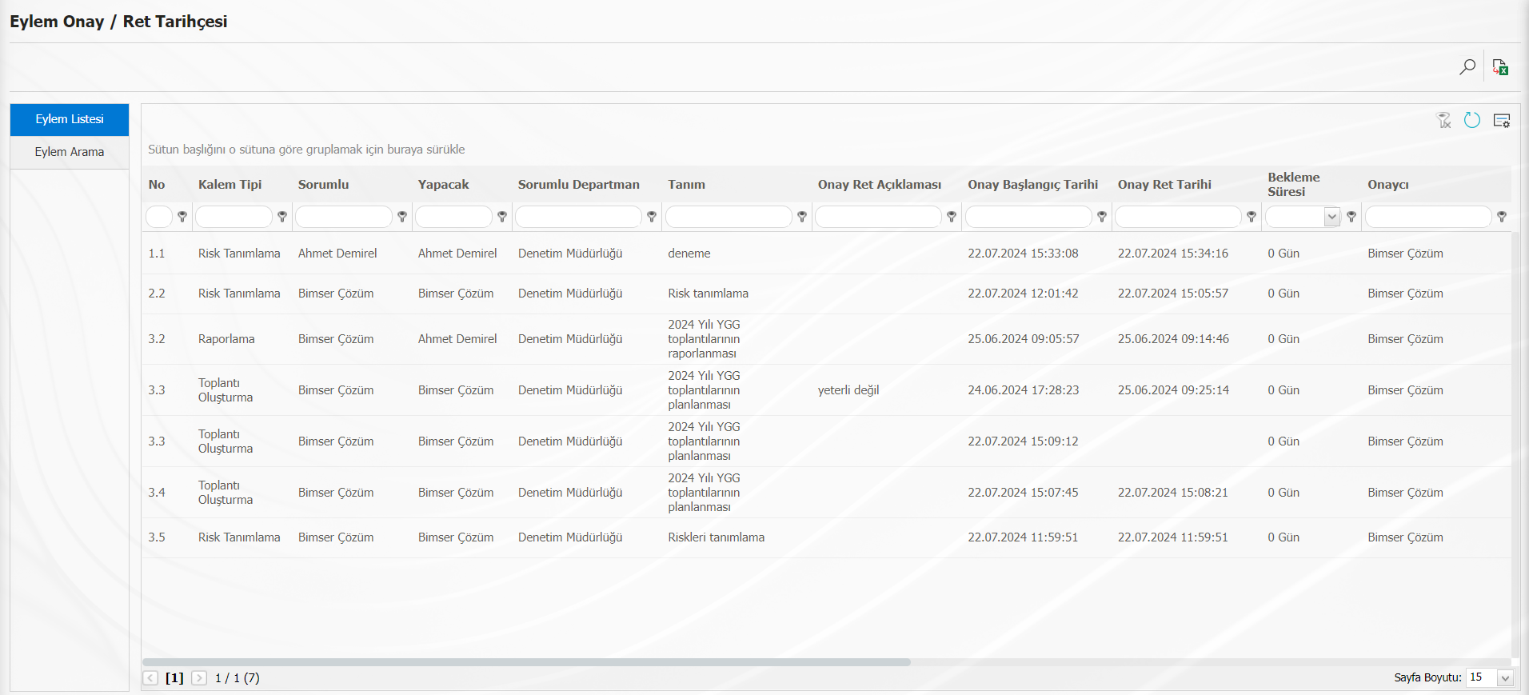Image resolution: width=1529 pixels, height=695 pixels.
Task: Click 'Riskleri tanımlama' cell
Action: [717, 537]
